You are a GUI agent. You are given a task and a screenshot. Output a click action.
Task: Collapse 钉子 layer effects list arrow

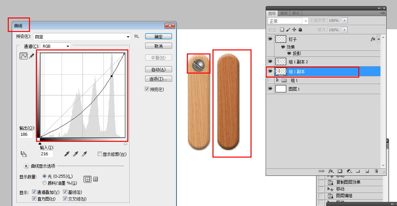click(379, 39)
